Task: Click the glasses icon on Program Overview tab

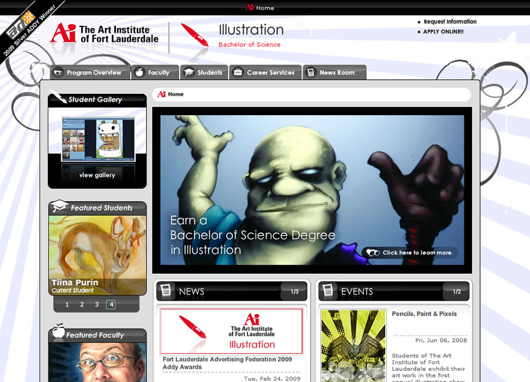Action: click(x=58, y=73)
